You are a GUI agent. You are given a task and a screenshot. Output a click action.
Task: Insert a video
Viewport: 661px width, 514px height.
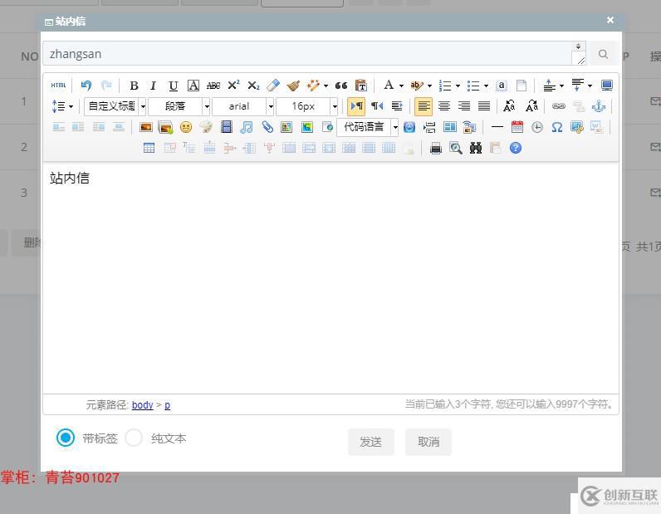(x=227, y=127)
